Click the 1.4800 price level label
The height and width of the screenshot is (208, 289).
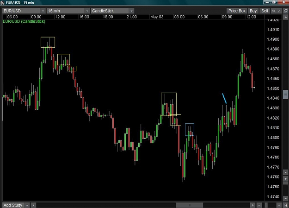(x=273, y=138)
